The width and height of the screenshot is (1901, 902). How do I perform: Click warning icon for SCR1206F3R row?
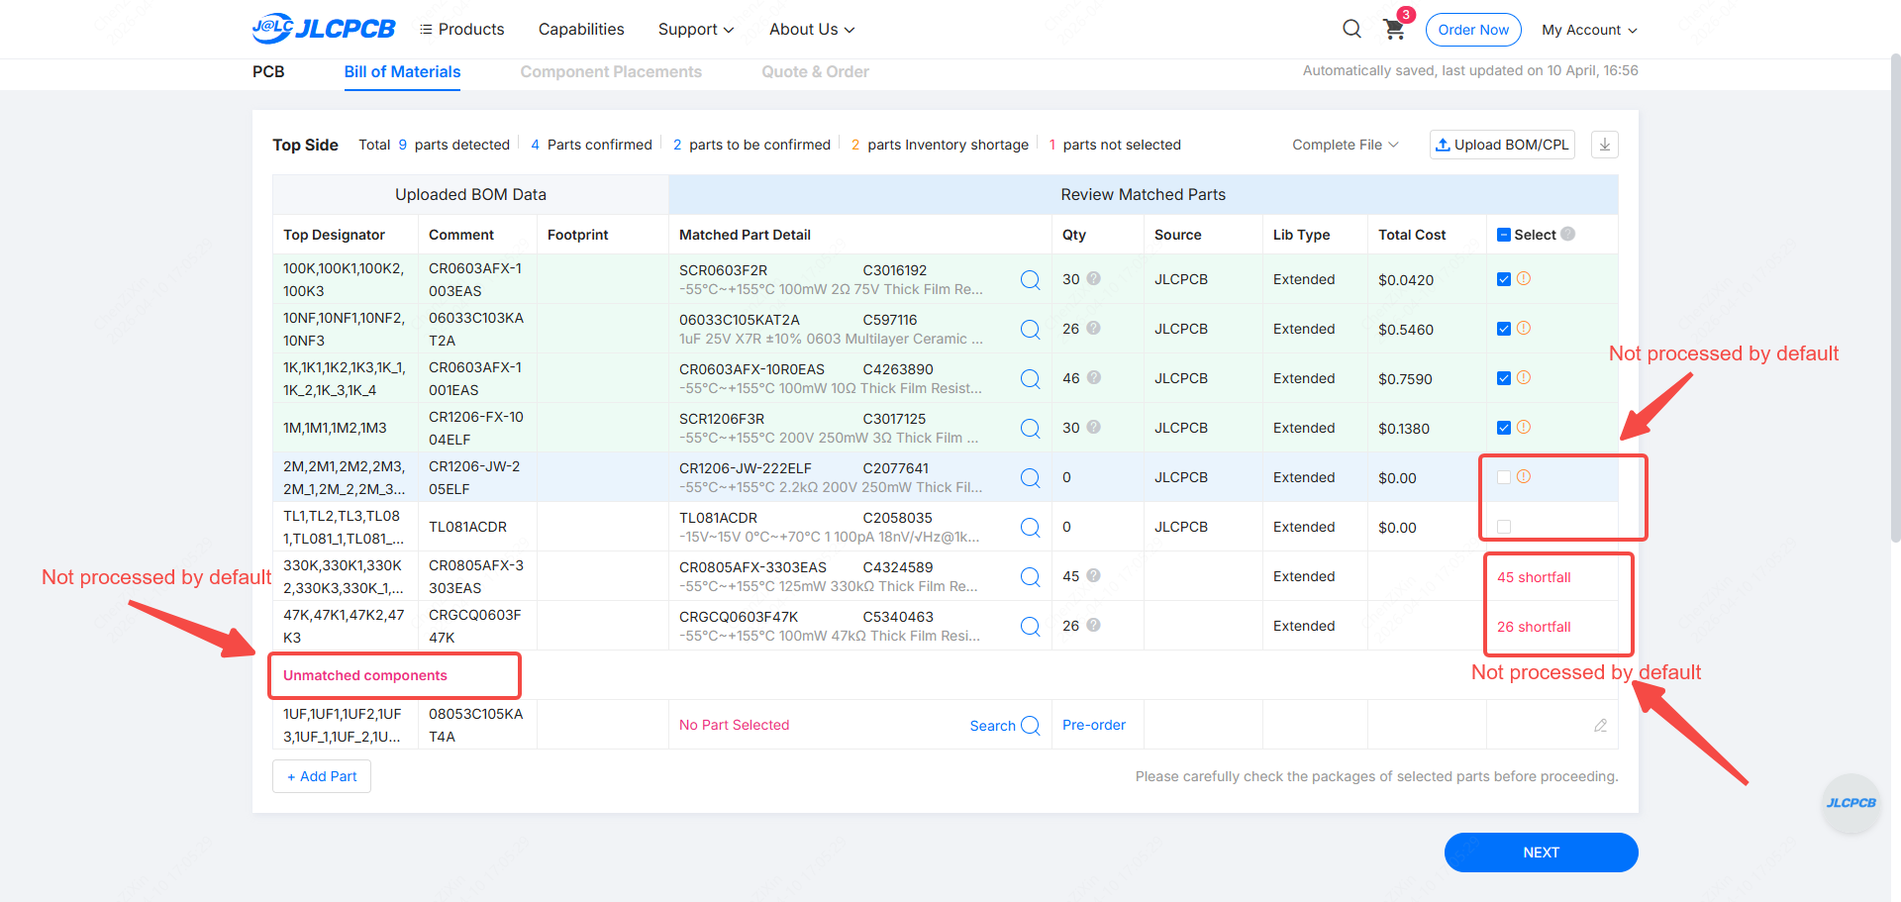coord(1524,427)
